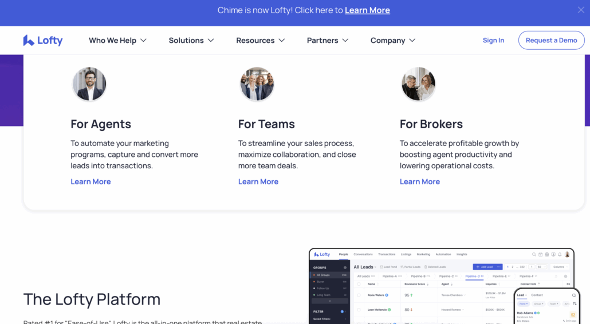Select the For Teams group photo
The height and width of the screenshot is (324, 590).
(257, 84)
